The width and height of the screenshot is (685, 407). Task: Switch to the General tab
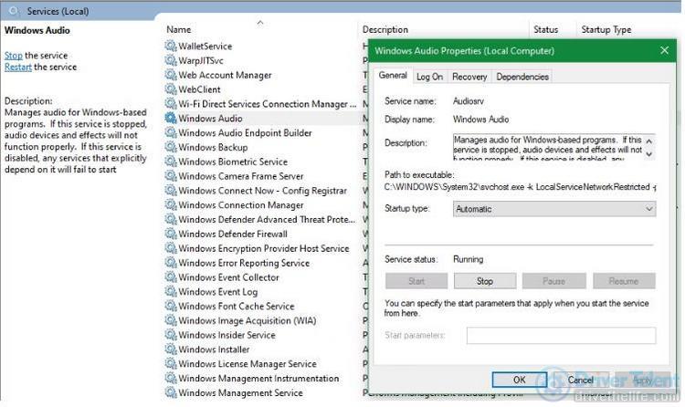pos(393,76)
